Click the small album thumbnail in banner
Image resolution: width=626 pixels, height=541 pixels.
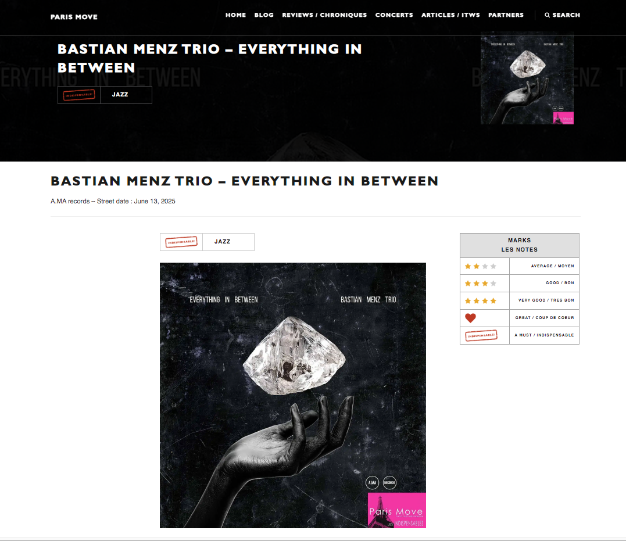[x=527, y=78]
